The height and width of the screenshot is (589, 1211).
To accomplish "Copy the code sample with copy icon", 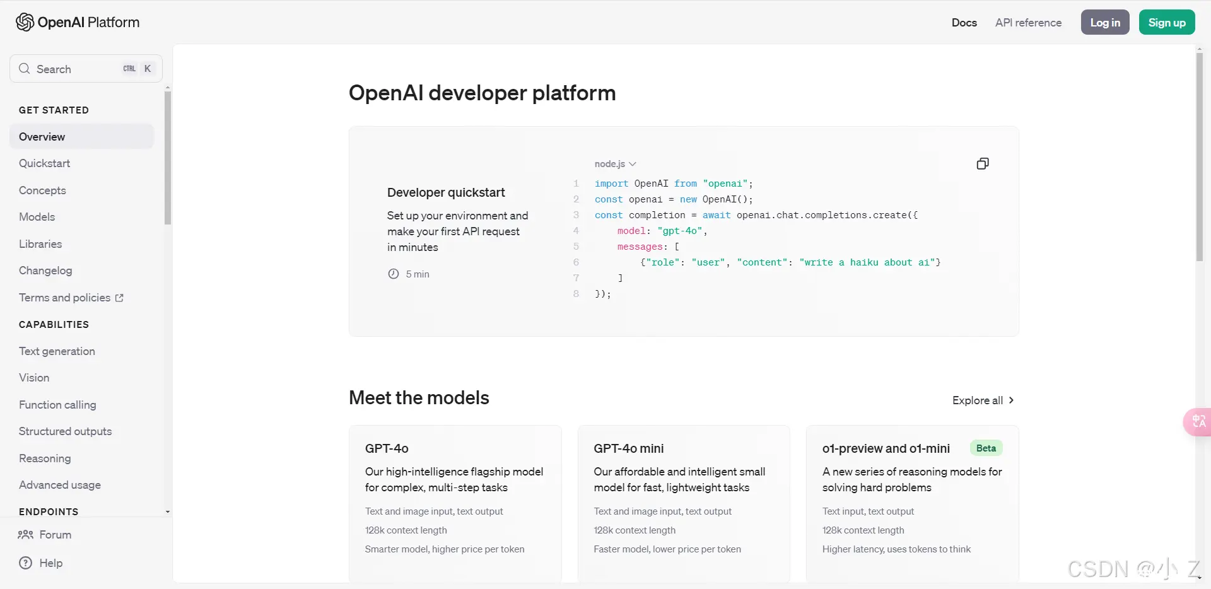I will (x=983, y=164).
